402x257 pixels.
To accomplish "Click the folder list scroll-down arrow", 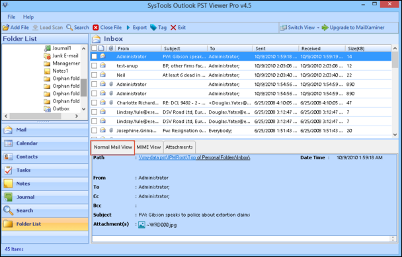I will 83,109.
